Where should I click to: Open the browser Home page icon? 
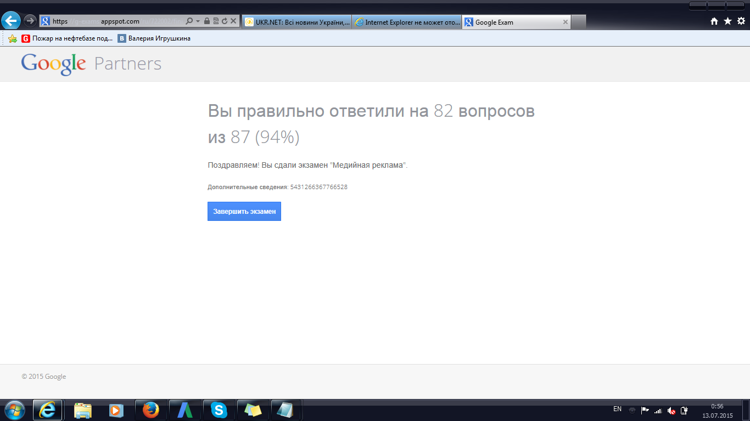click(x=714, y=21)
